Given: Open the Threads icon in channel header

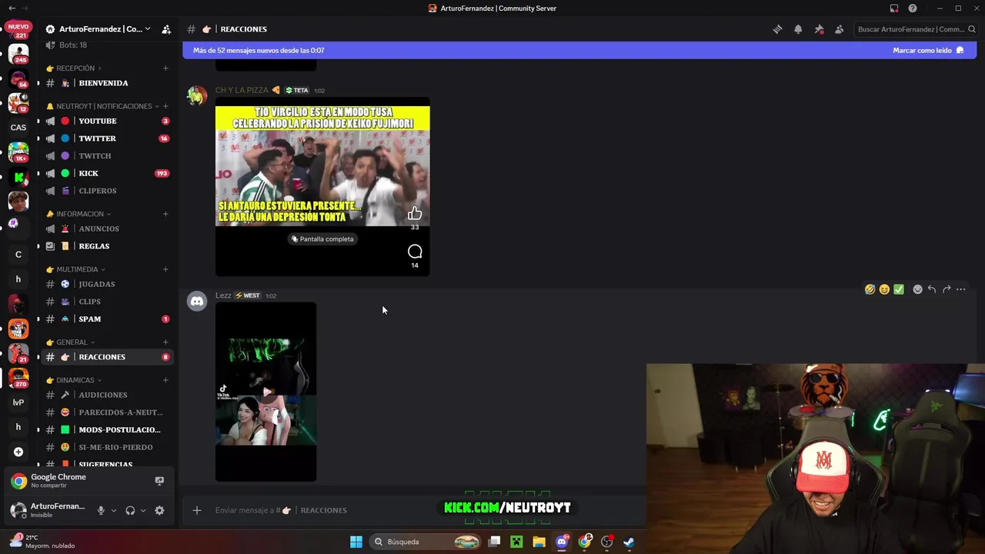Looking at the screenshot, I should (x=777, y=29).
